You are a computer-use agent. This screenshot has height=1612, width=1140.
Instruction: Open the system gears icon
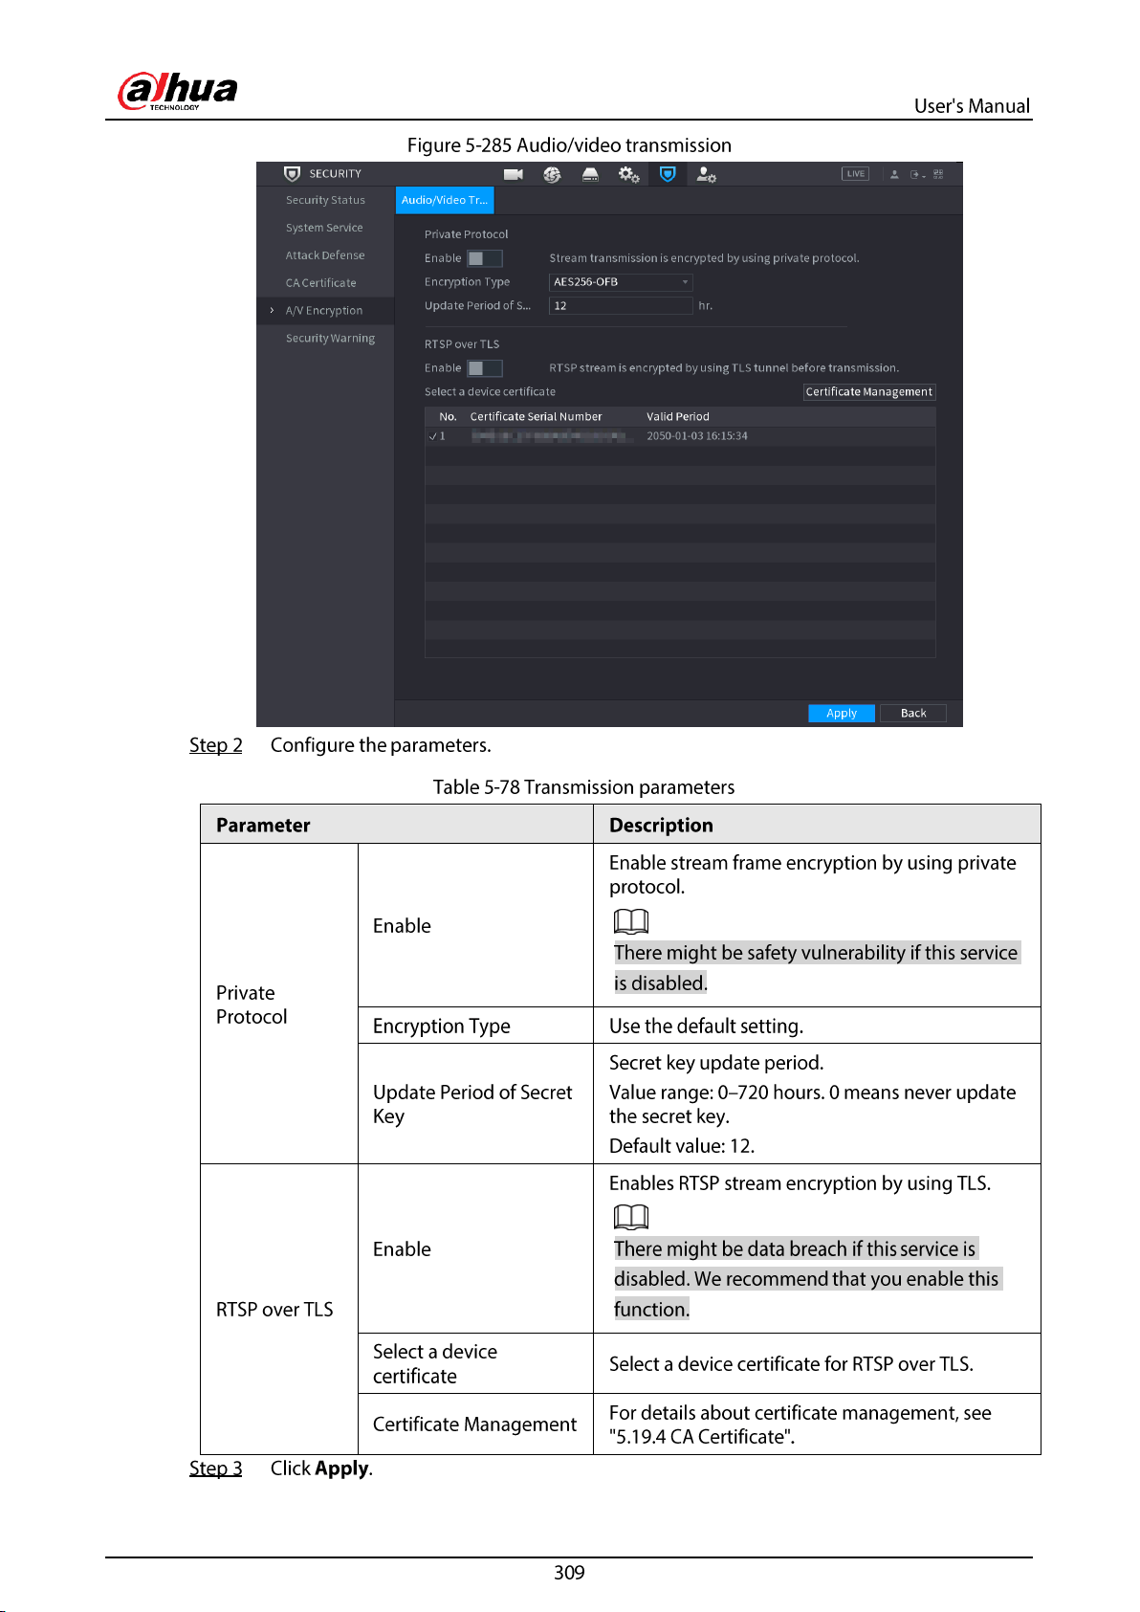[628, 174]
